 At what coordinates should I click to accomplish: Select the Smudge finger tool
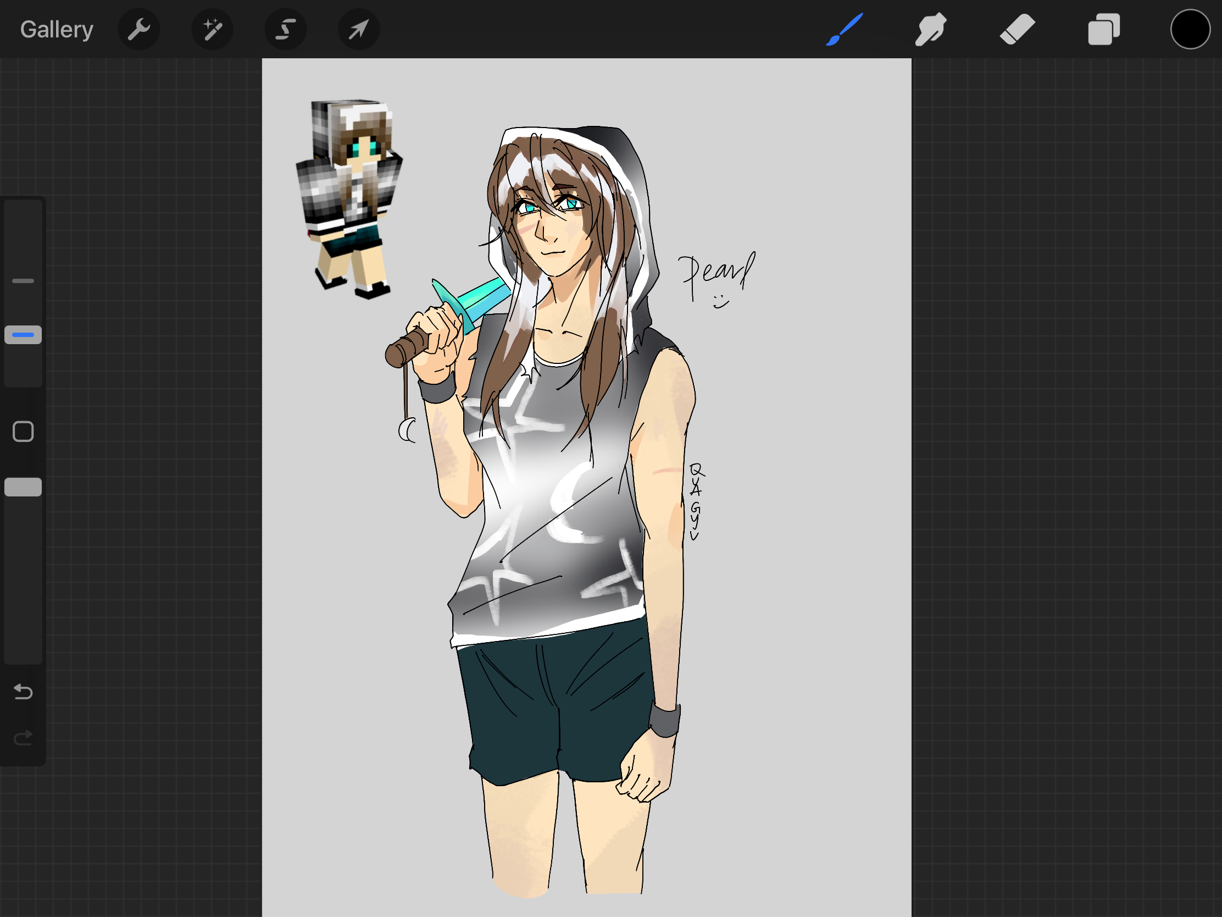(930, 29)
